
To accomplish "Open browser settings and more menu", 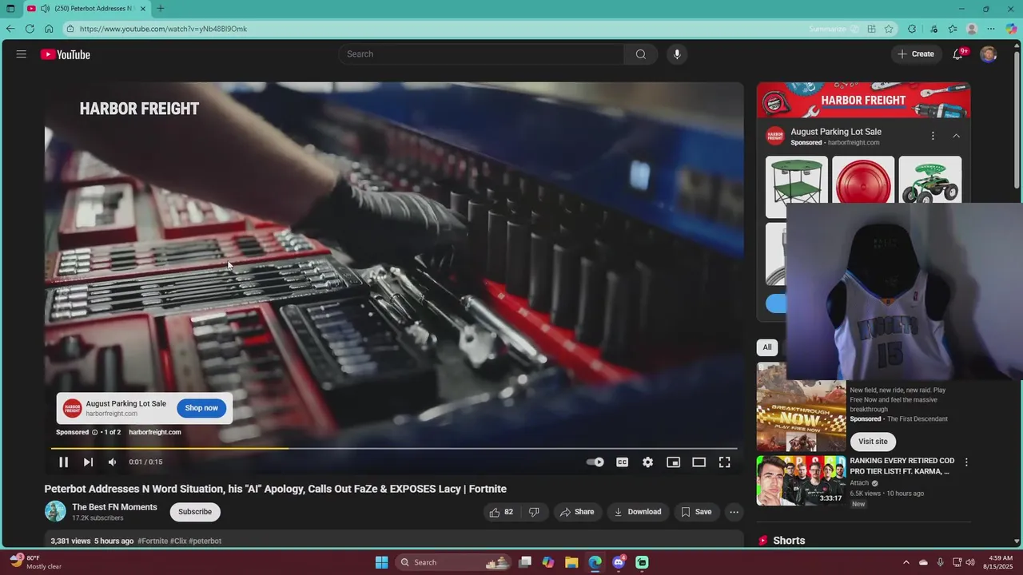I will (x=991, y=29).
